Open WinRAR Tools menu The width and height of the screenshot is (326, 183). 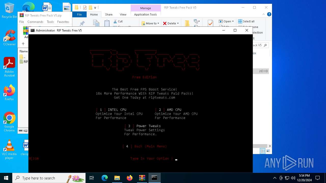pos(50,22)
